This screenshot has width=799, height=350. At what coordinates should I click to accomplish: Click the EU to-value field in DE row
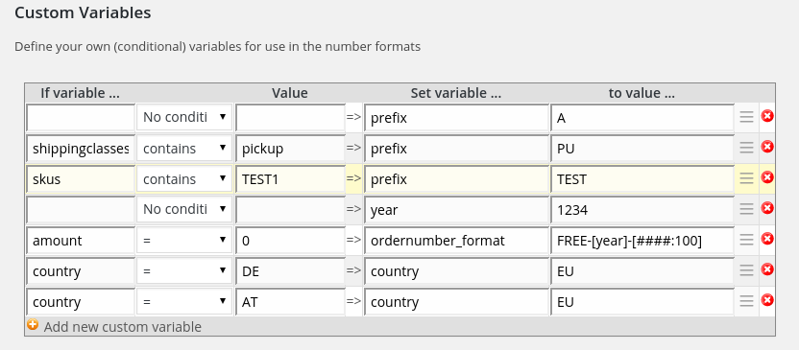click(x=642, y=270)
